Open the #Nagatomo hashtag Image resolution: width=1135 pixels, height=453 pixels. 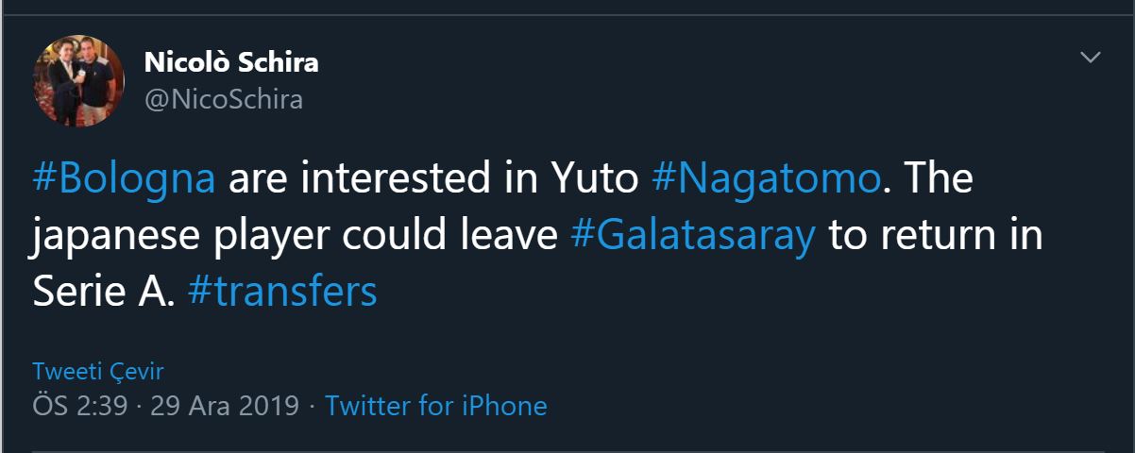coord(766,179)
